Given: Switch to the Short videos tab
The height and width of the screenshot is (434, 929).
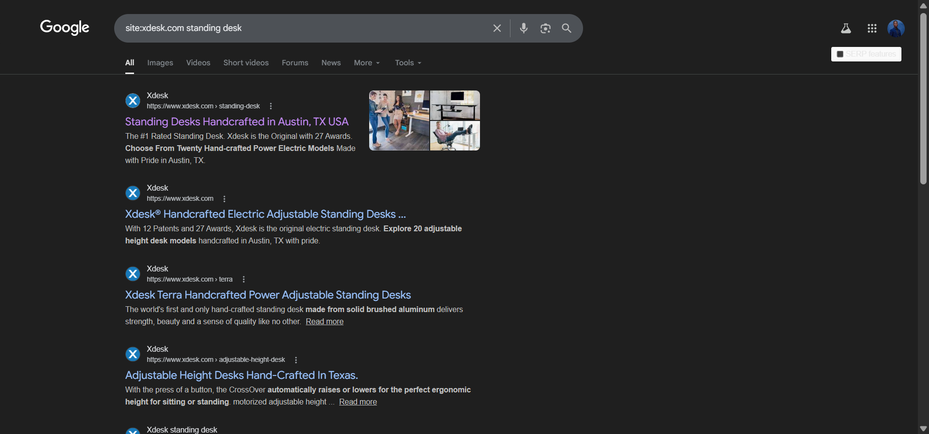Looking at the screenshot, I should [246, 63].
